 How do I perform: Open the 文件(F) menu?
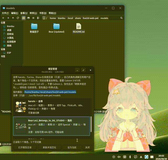click(5, 13)
